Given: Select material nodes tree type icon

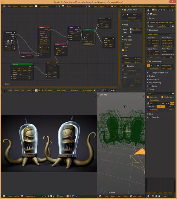Looking at the screenshot, I should point(34,91).
